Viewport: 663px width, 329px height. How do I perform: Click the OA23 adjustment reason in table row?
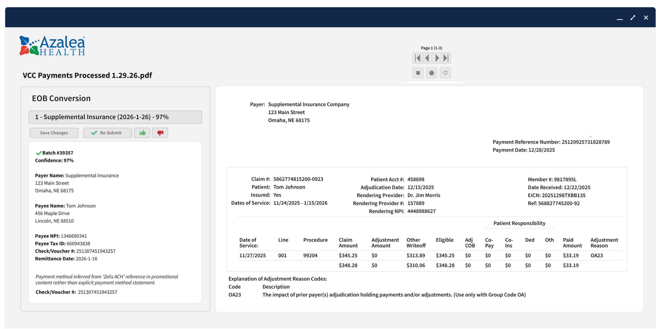(596, 255)
